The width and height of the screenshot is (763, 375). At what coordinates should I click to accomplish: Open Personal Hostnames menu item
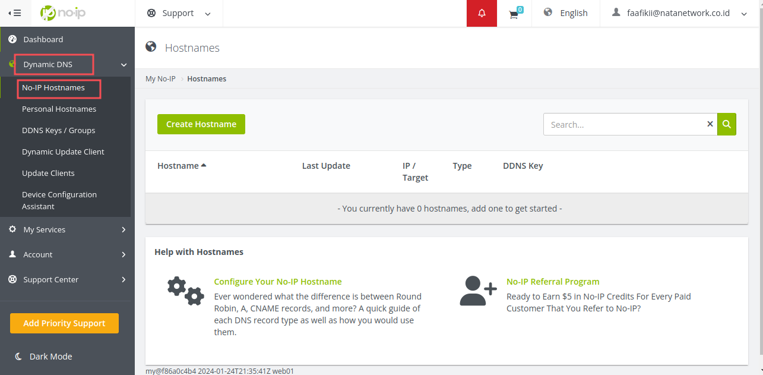(59, 109)
